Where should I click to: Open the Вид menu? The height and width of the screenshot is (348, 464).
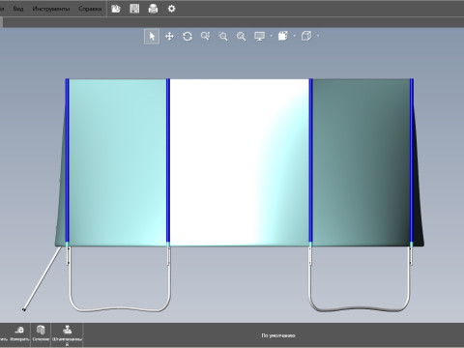coord(18,9)
